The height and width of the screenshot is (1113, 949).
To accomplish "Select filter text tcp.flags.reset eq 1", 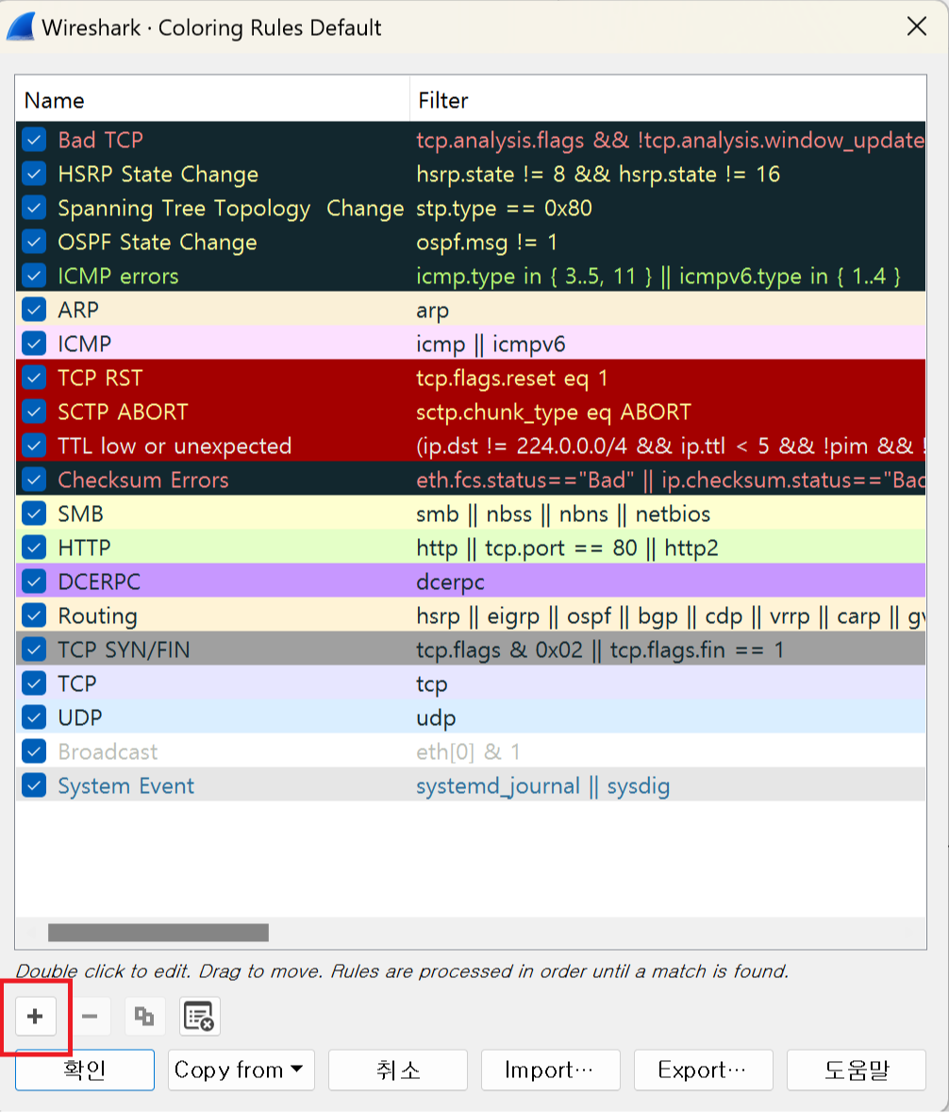I will (512, 378).
